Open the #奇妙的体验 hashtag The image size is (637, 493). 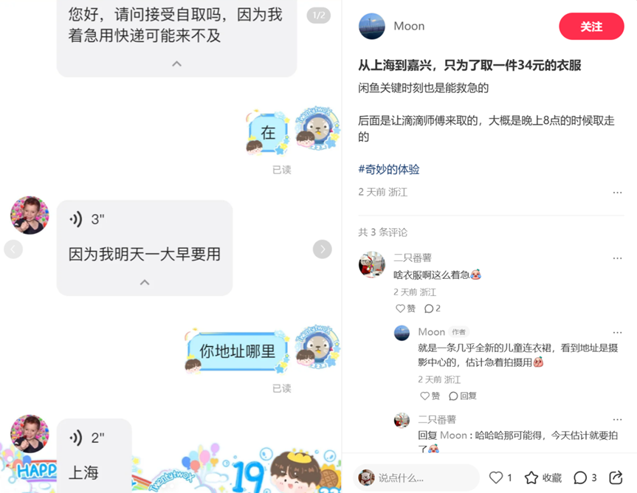tap(389, 169)
